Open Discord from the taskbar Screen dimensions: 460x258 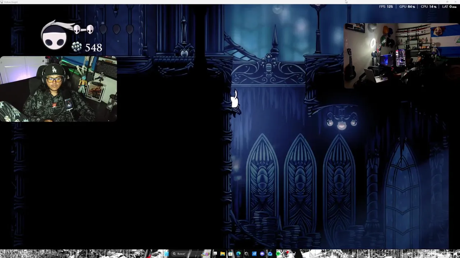(262, 254)
